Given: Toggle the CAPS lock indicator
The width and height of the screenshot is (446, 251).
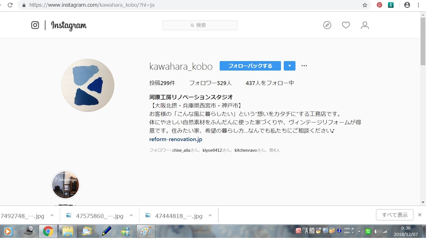Looking at the screenshot, I should tap(347, 229).
